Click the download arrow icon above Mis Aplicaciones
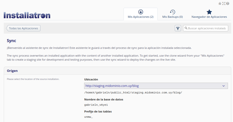Screen dimensions: 233x122 point(141,12)
